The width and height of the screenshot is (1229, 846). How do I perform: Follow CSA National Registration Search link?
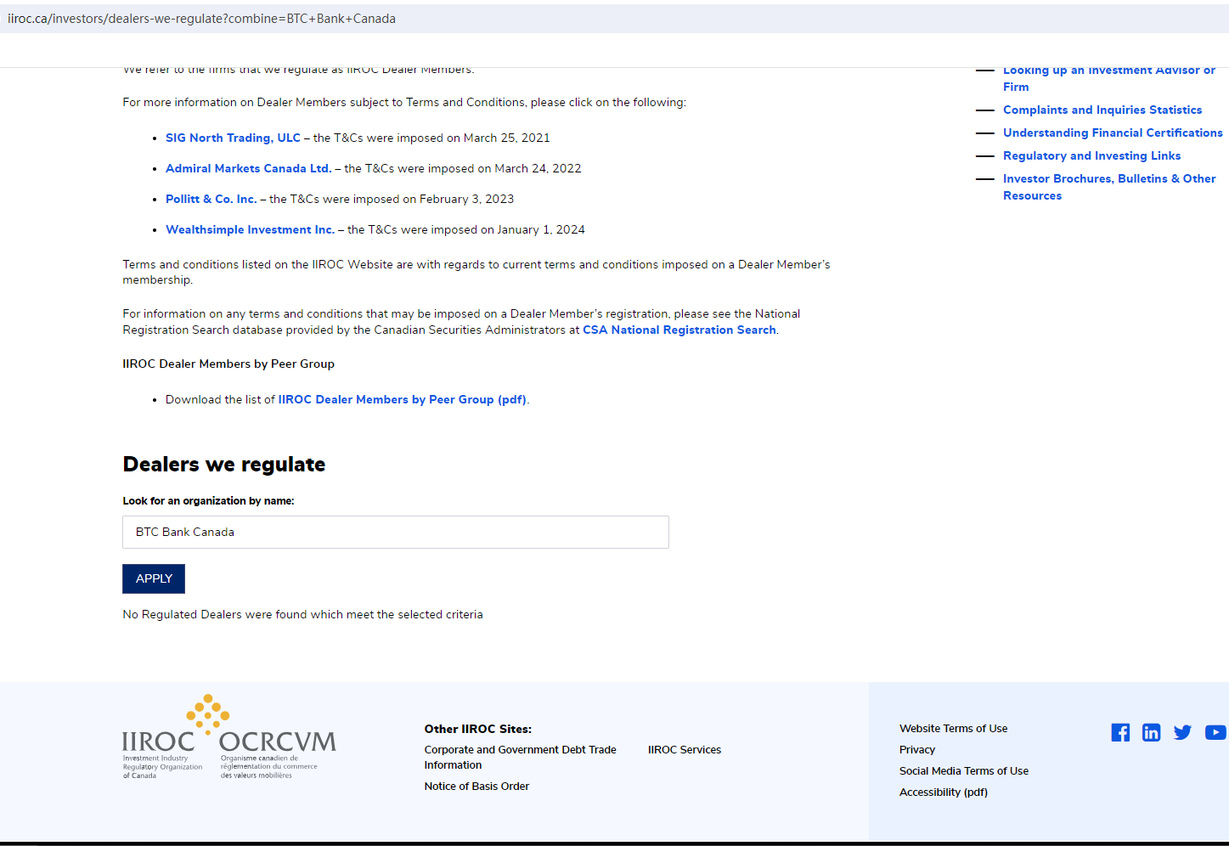click(679, 330)
